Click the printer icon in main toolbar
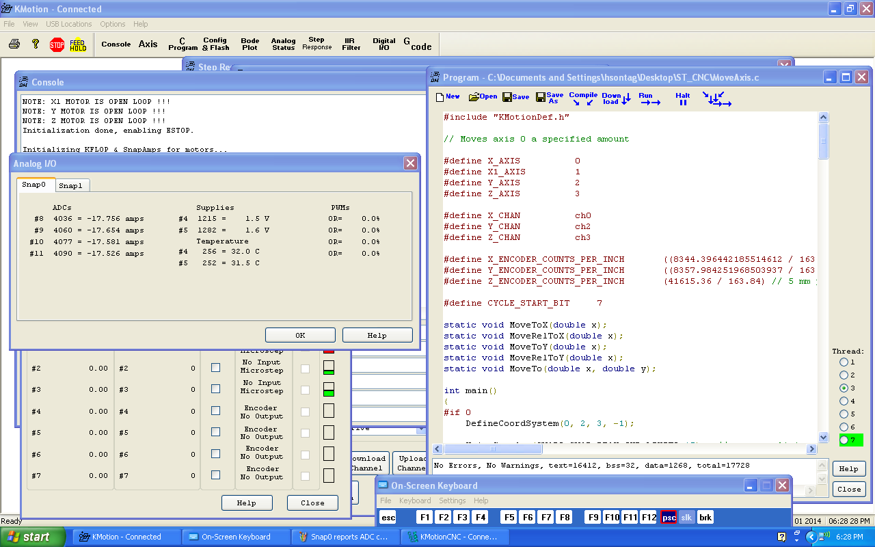 click(x=14, y=44)
